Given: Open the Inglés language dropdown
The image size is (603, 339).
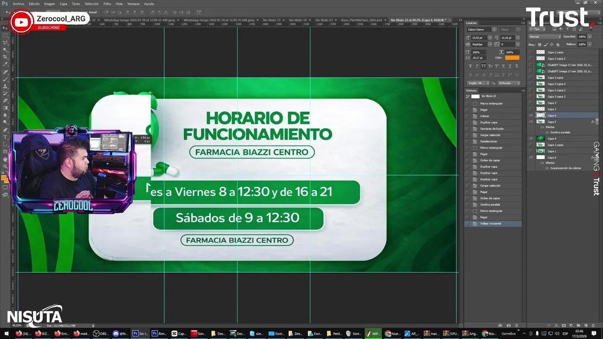Looking at the screenshot, I should pos(478,83).
